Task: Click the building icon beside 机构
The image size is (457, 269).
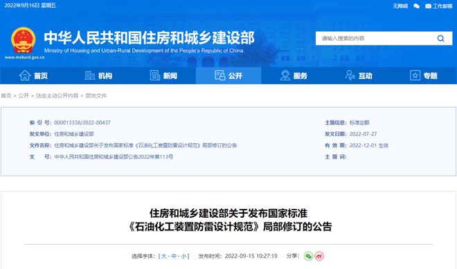Action: (89, 75)
